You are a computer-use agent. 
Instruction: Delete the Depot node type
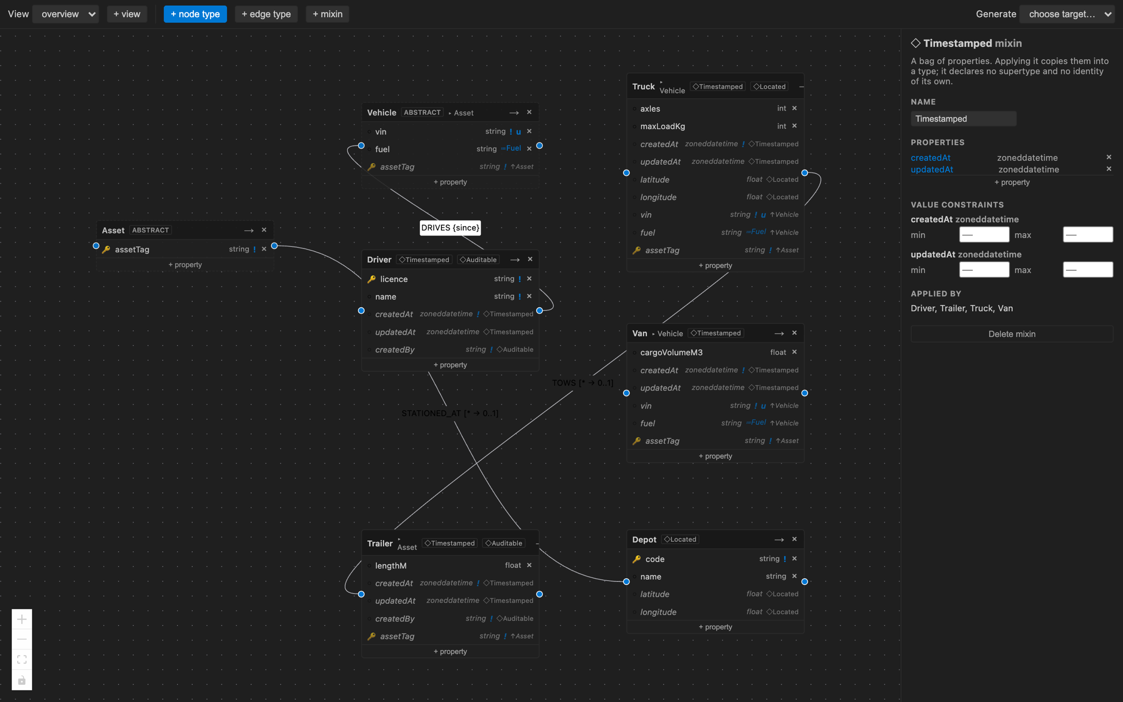tap(794, 539)
